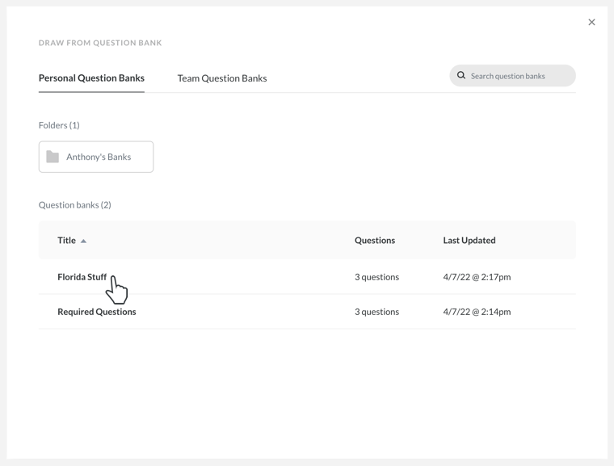Click the 4/7/22 @ 2:14pm timestamp
614x466 pixels.
point(477,312)
